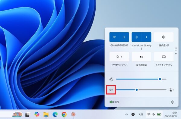Viewport: 181px width, 119px height.
Task: Click Wi-Fi icon in system tray
Action: [149, 114]
